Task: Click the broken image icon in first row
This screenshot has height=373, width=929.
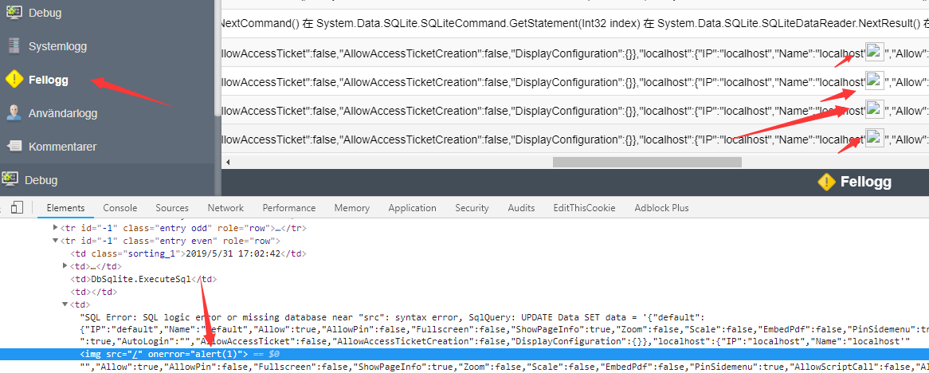Action: point(875,53)
